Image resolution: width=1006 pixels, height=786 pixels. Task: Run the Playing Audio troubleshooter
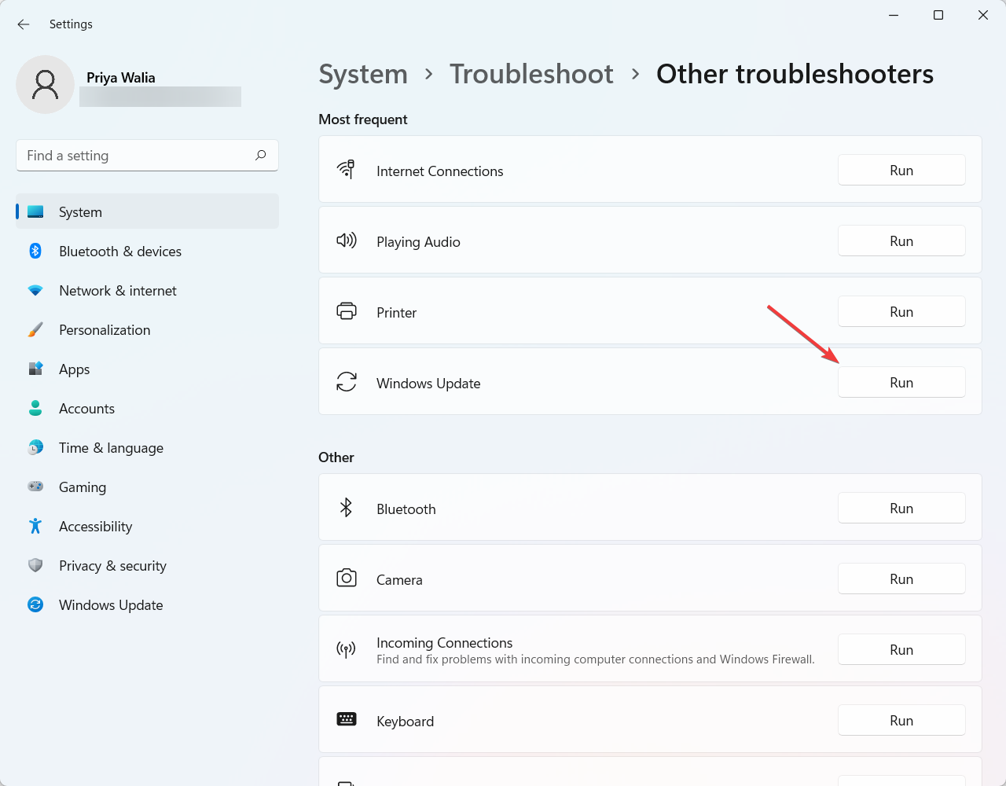click(x=901, y=241)
